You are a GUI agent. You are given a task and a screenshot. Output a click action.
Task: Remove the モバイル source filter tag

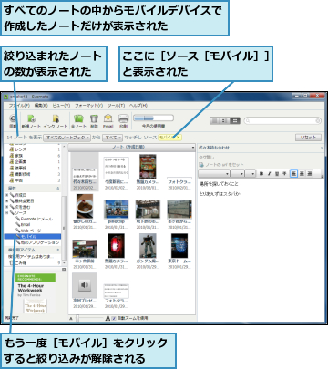pos(179,138)
